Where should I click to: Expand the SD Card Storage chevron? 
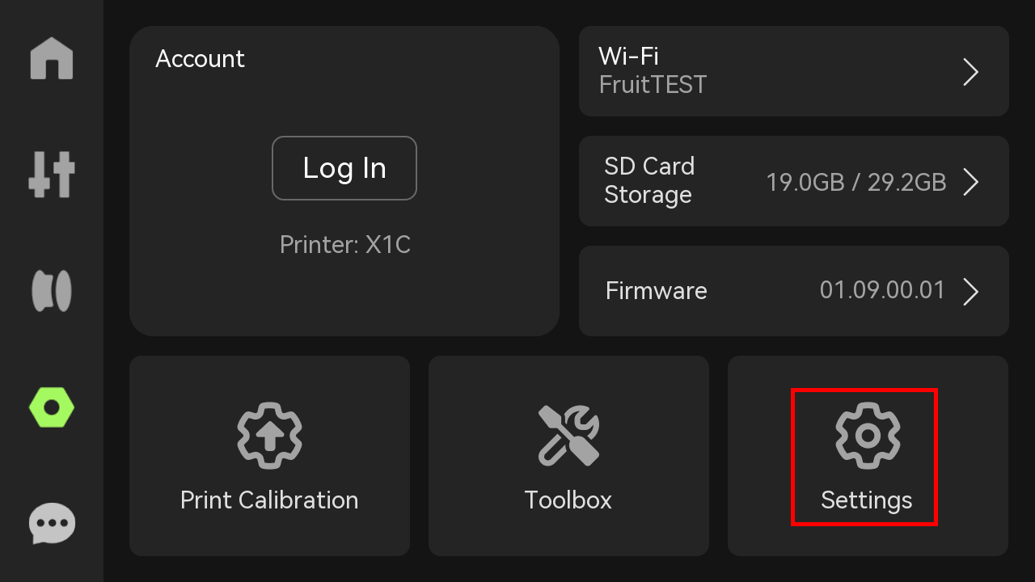[971, 182]
